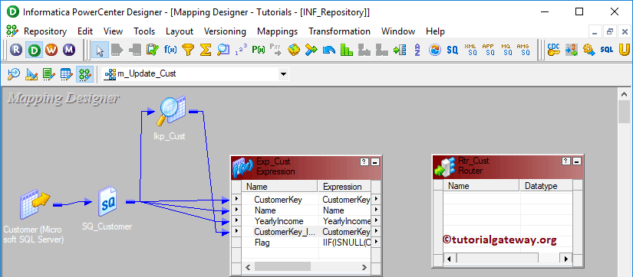Activate the Mapping Designer tool icon
633x277 pixels.
[x=84, y=74]
